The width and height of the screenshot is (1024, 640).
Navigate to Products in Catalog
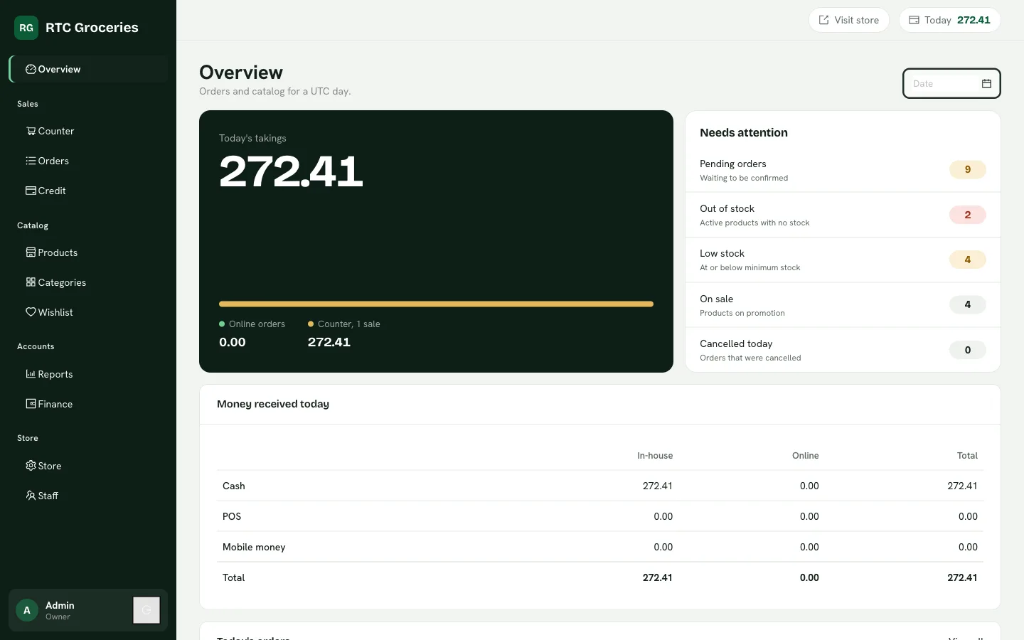pyautogui.click(x=88, y=252)
